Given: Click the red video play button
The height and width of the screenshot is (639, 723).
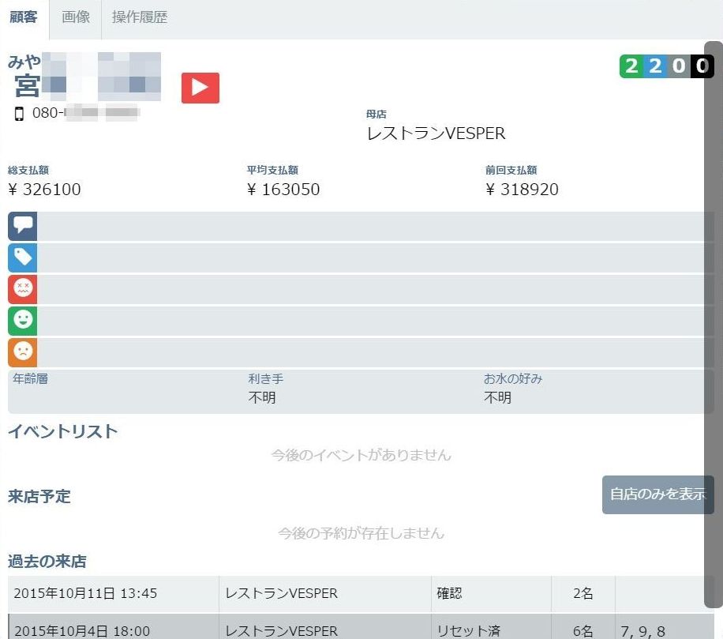Looking at the screenshot, I should tap(200, 88).
